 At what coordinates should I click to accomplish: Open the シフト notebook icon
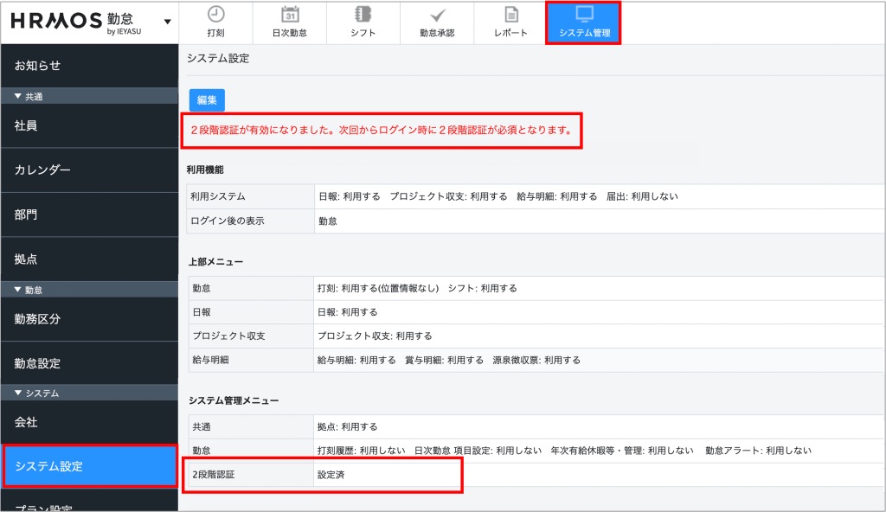[x=363, y=15]
